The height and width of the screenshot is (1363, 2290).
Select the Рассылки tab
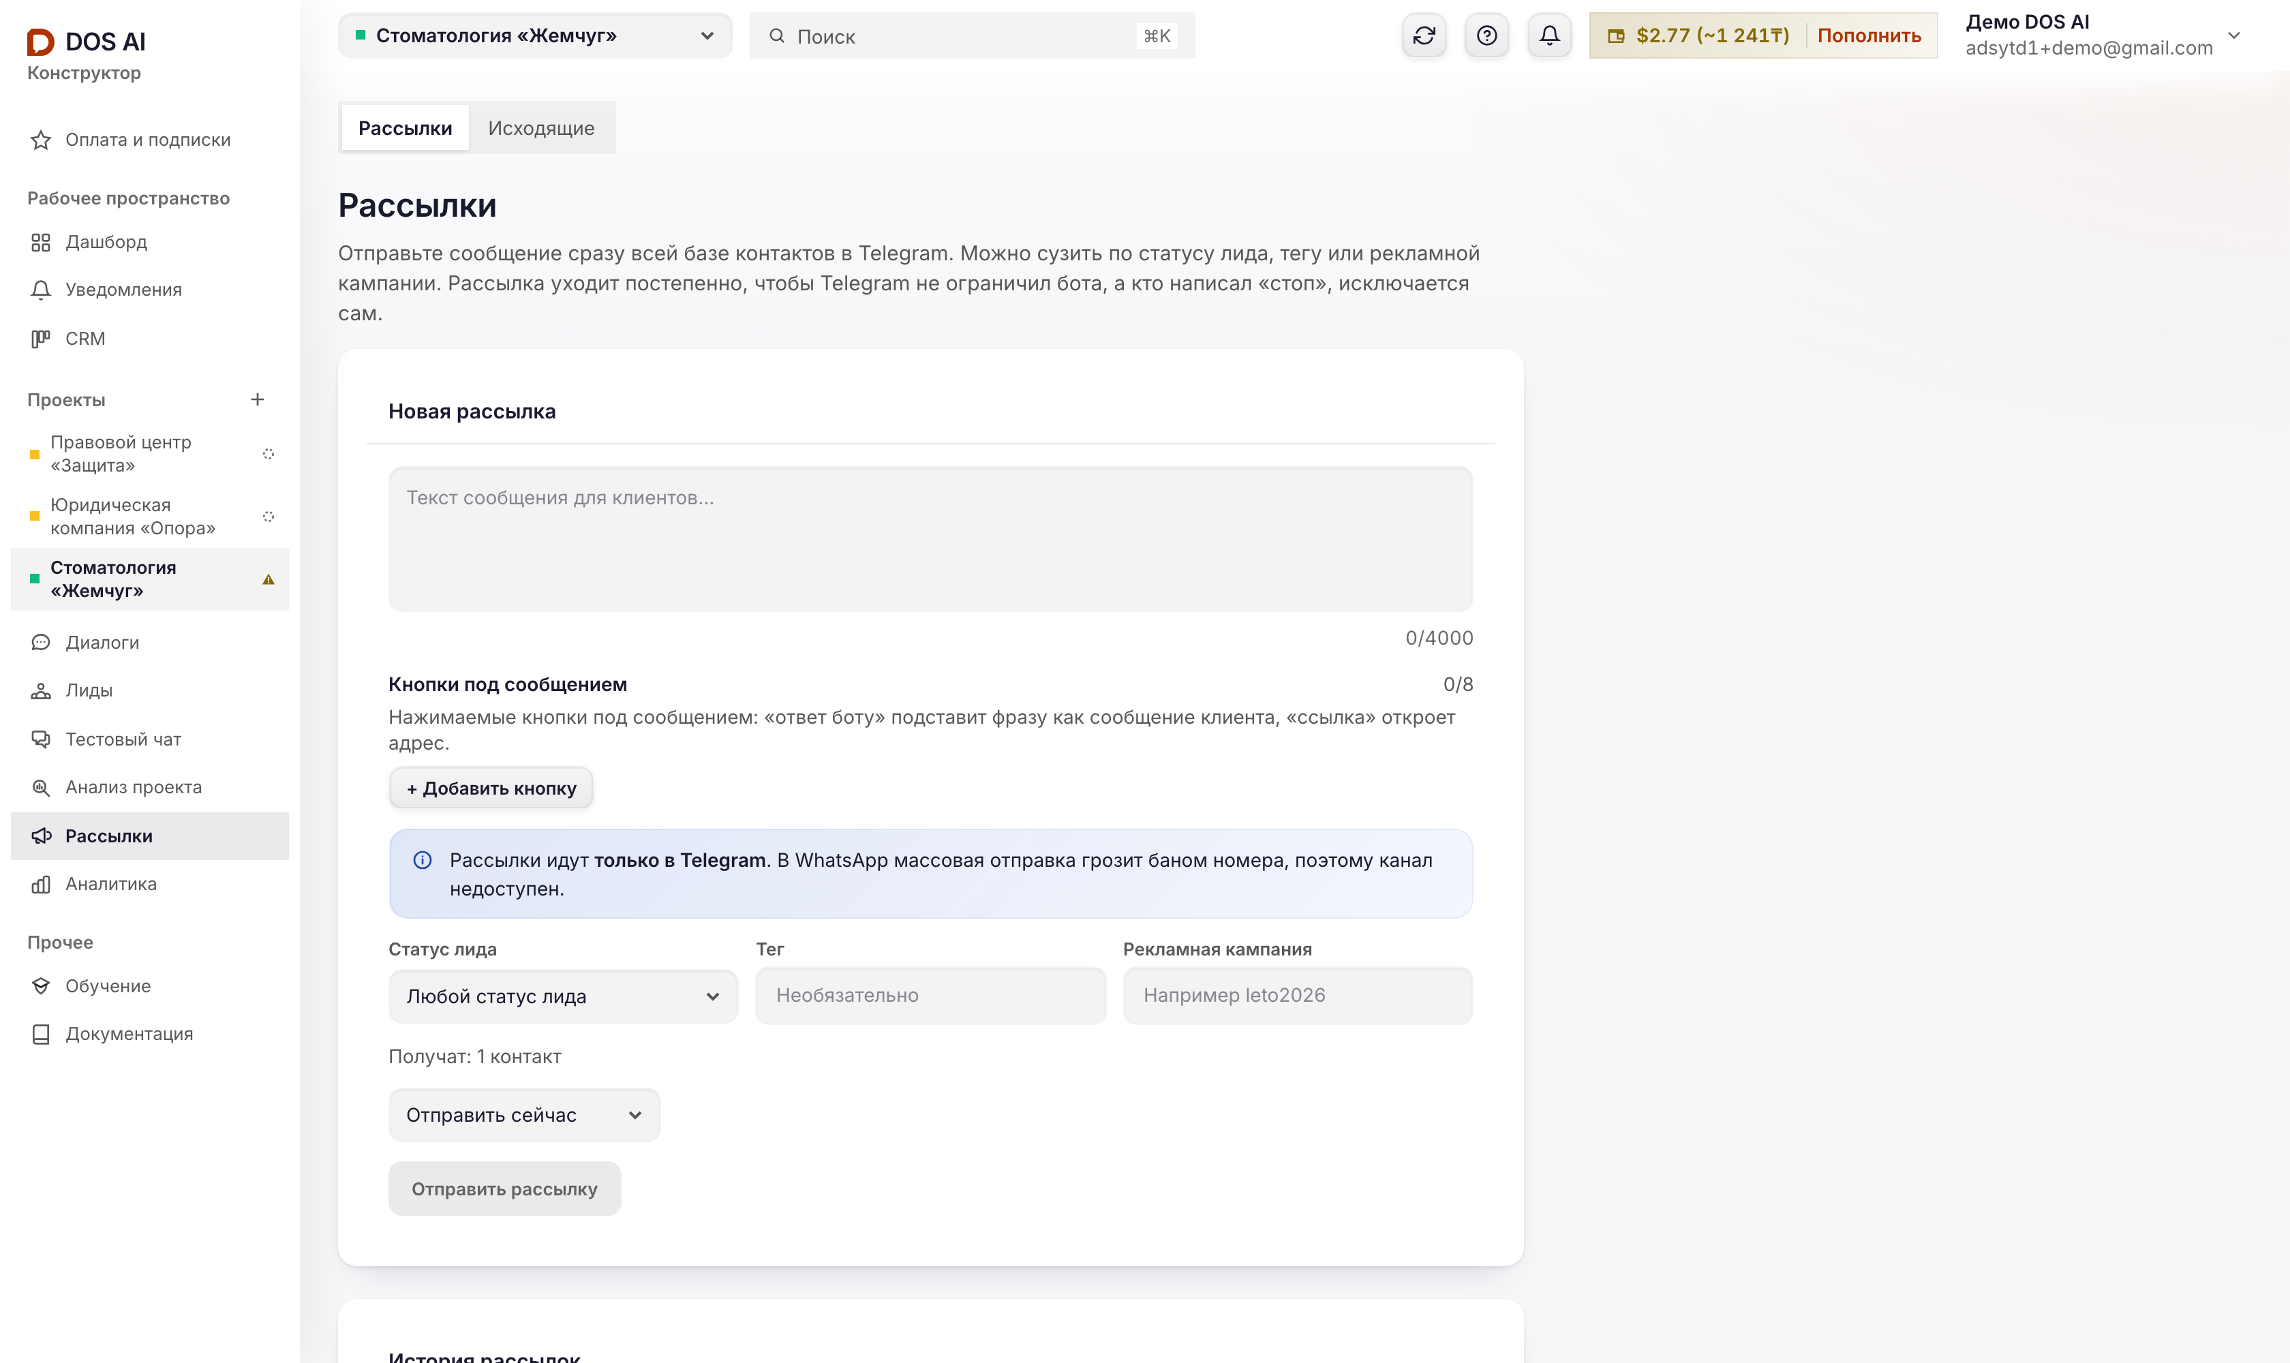[405, 127]
